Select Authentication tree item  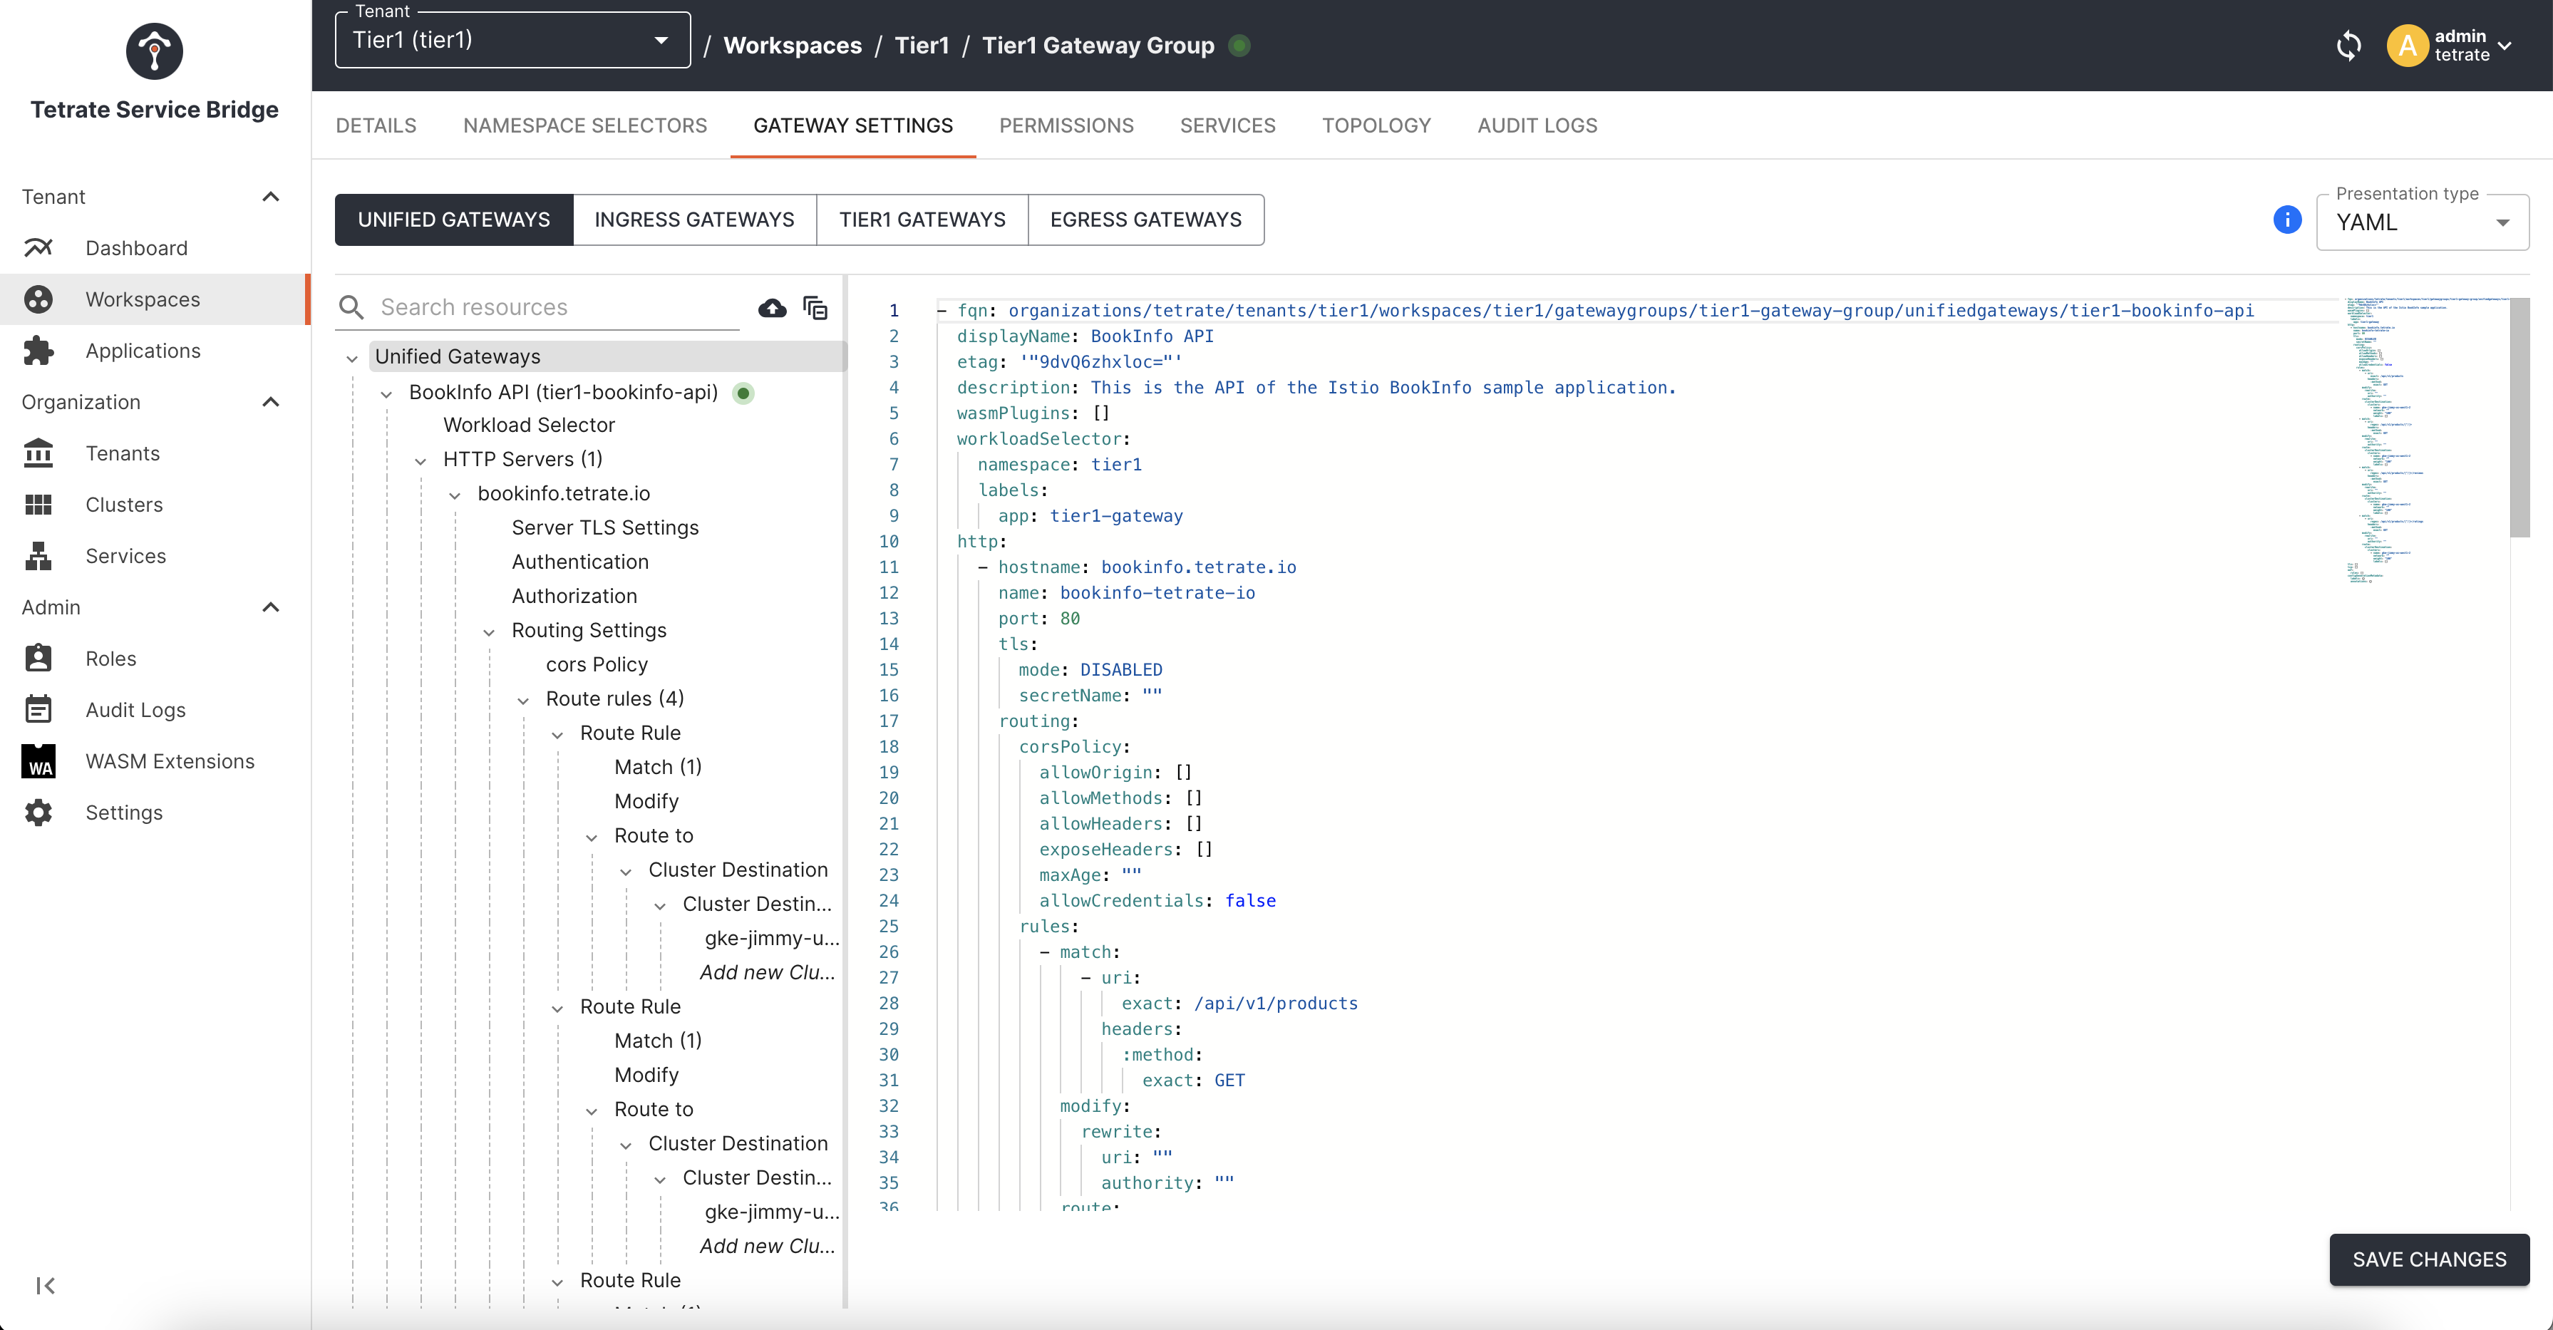(579, 561)
